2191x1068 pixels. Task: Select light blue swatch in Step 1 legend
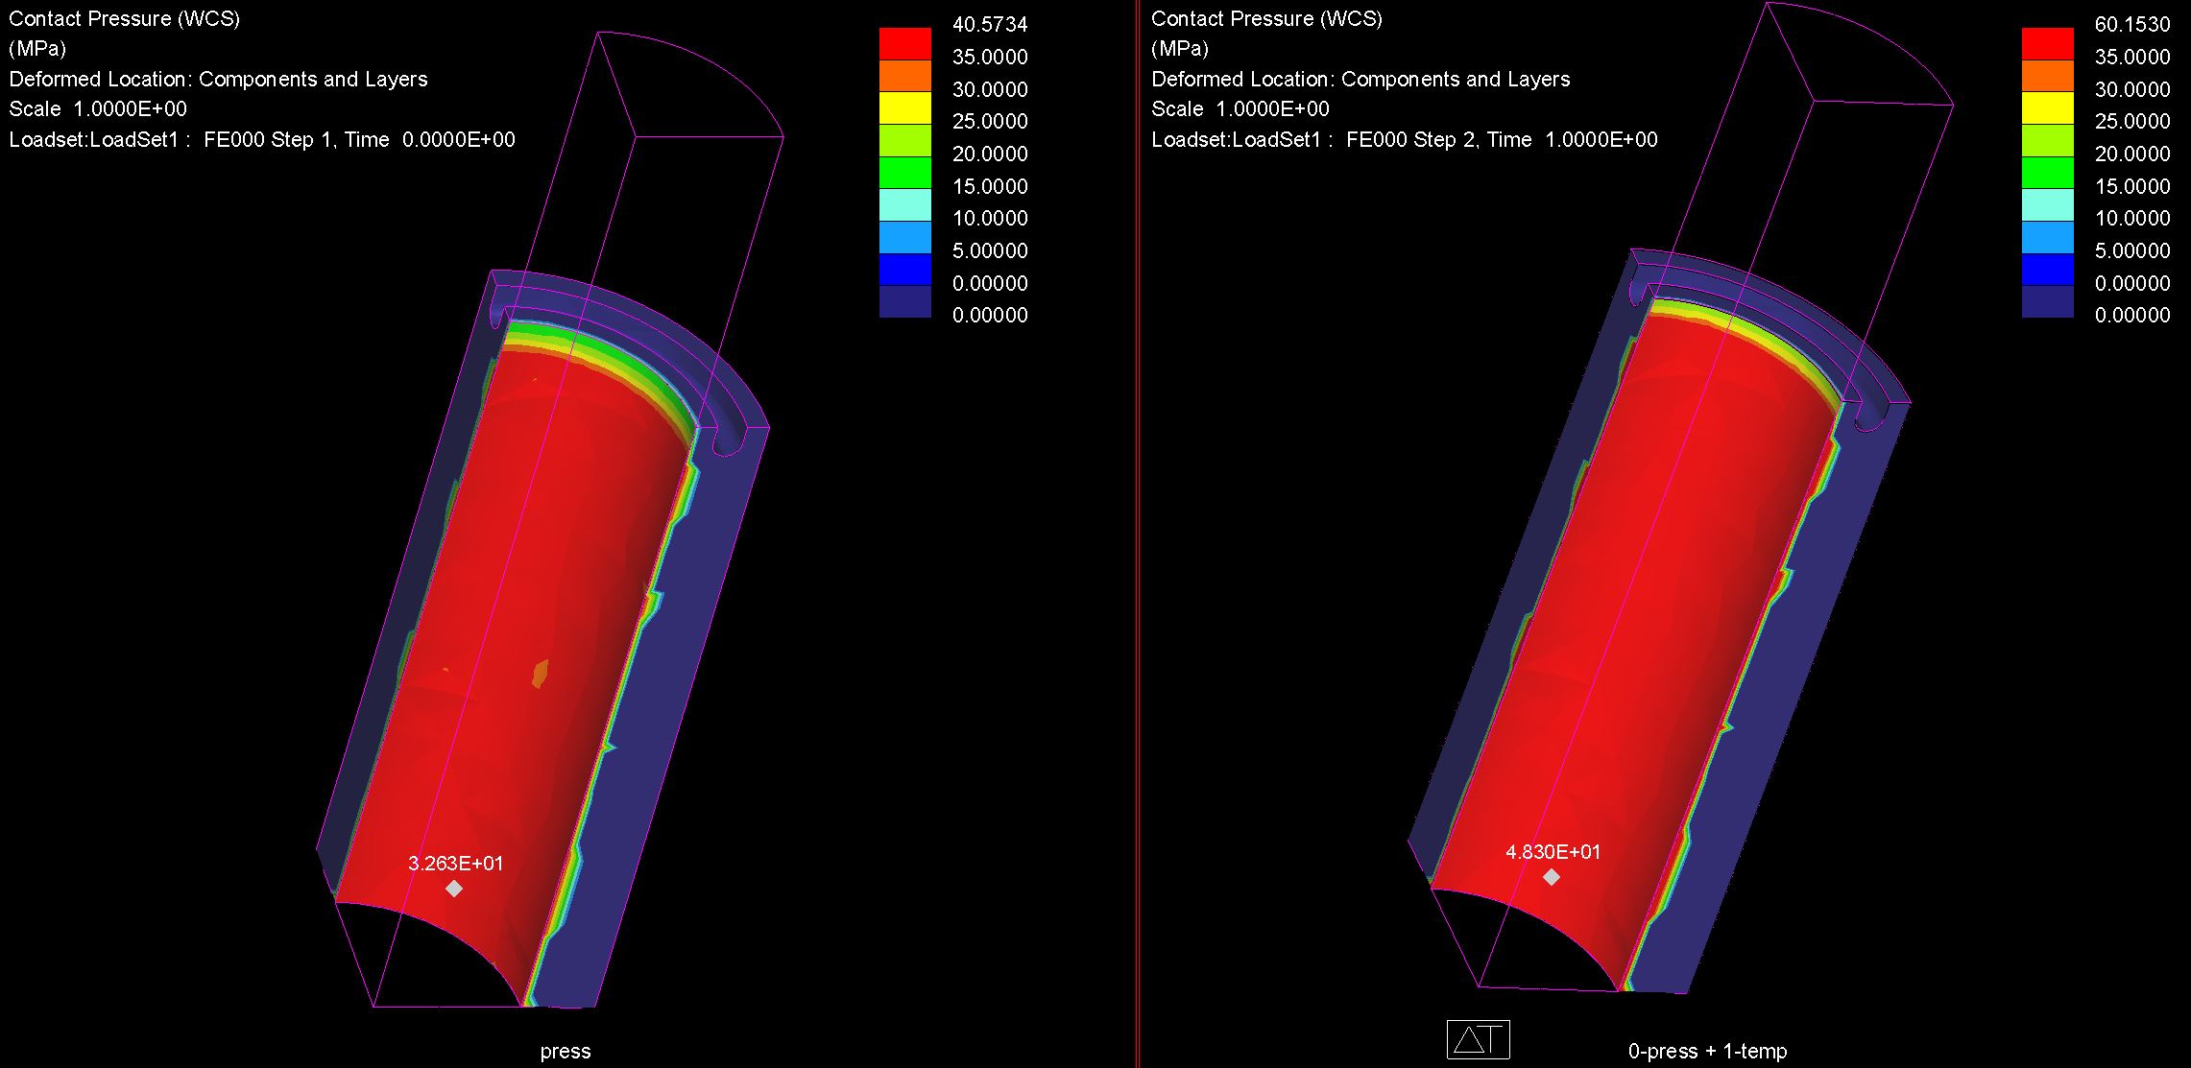tap(904, 236)
